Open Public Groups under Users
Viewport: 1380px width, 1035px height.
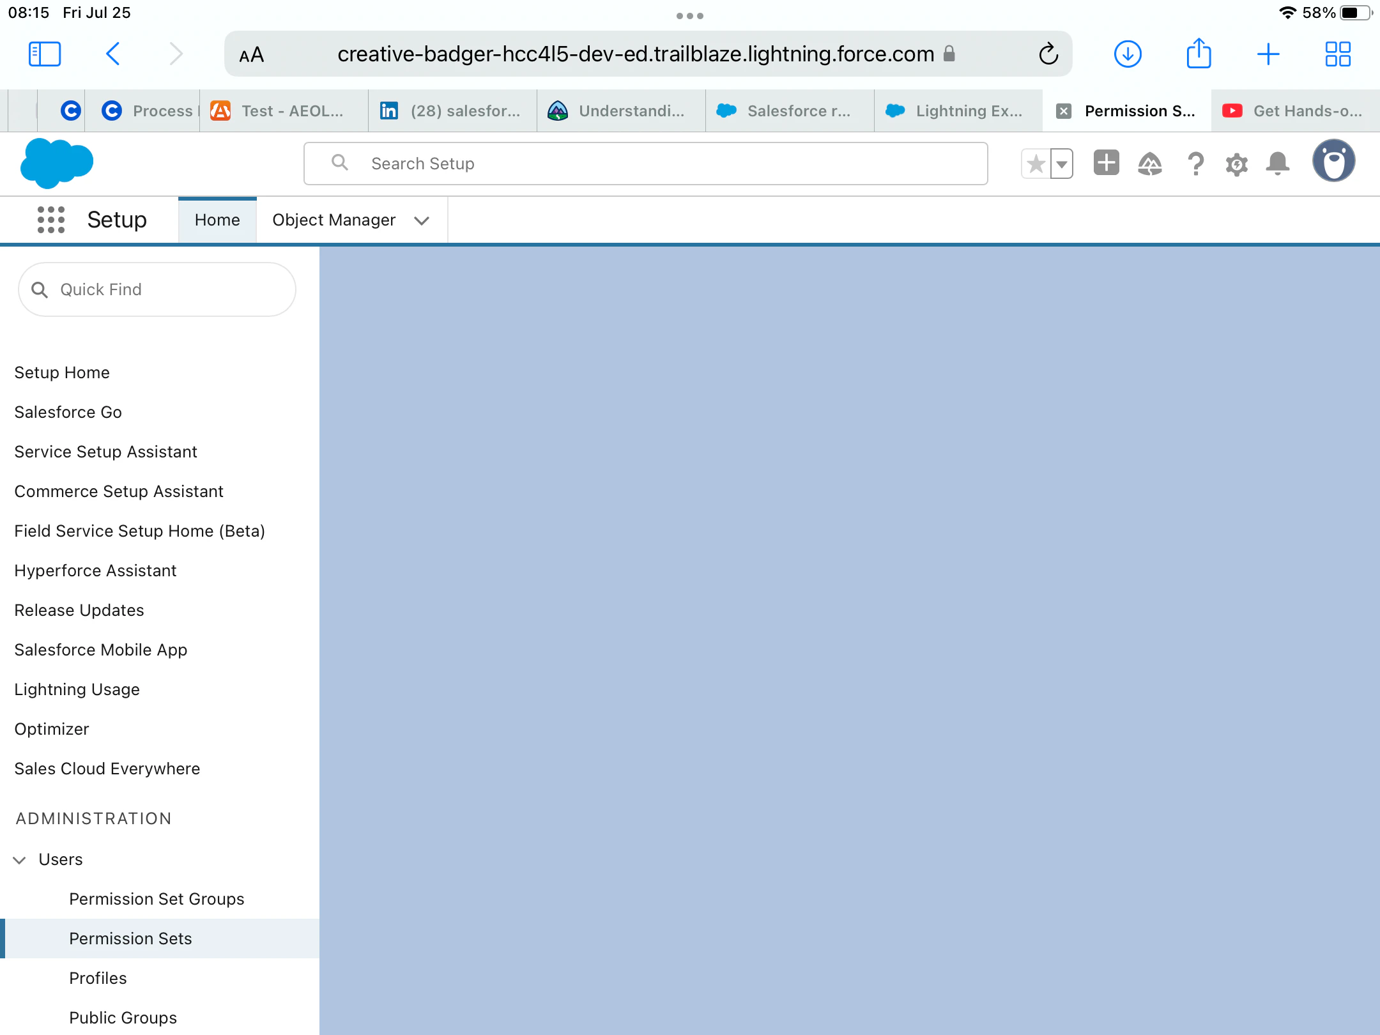coord(123,1018)
